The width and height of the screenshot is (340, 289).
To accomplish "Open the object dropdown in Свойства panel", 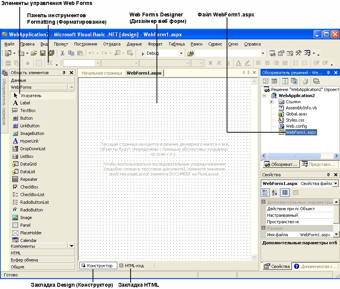I will click(x=336, y=183).
